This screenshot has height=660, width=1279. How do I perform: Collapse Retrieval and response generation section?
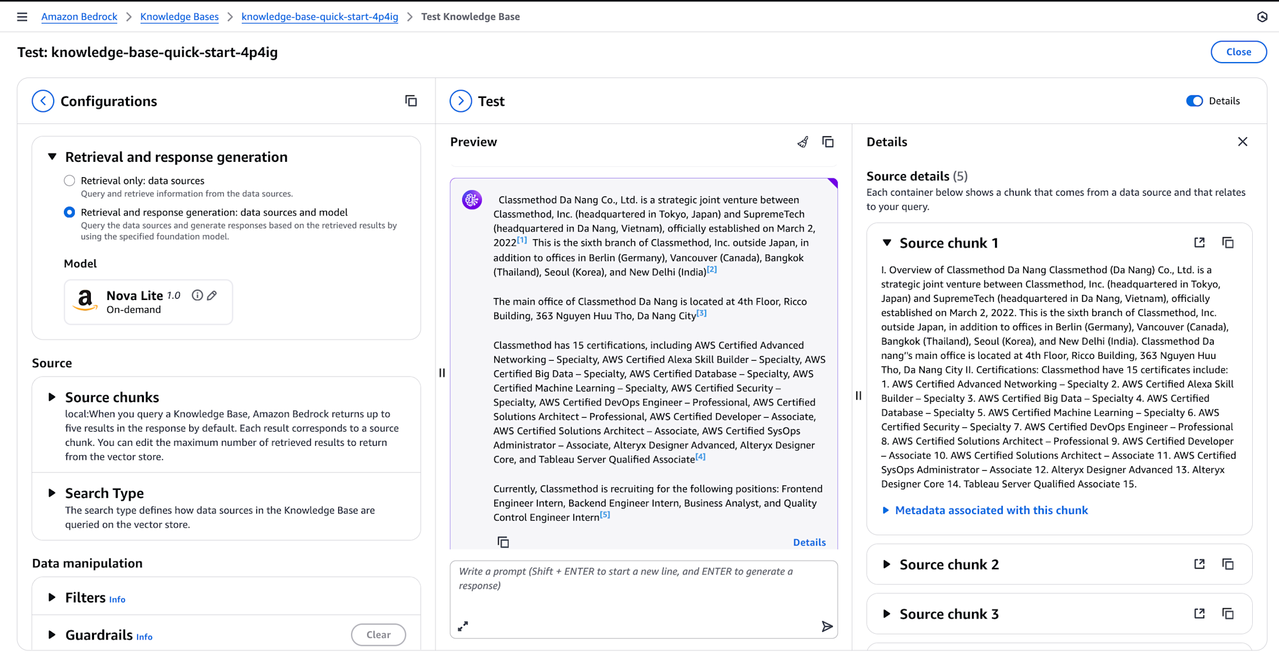click(52, 157)
